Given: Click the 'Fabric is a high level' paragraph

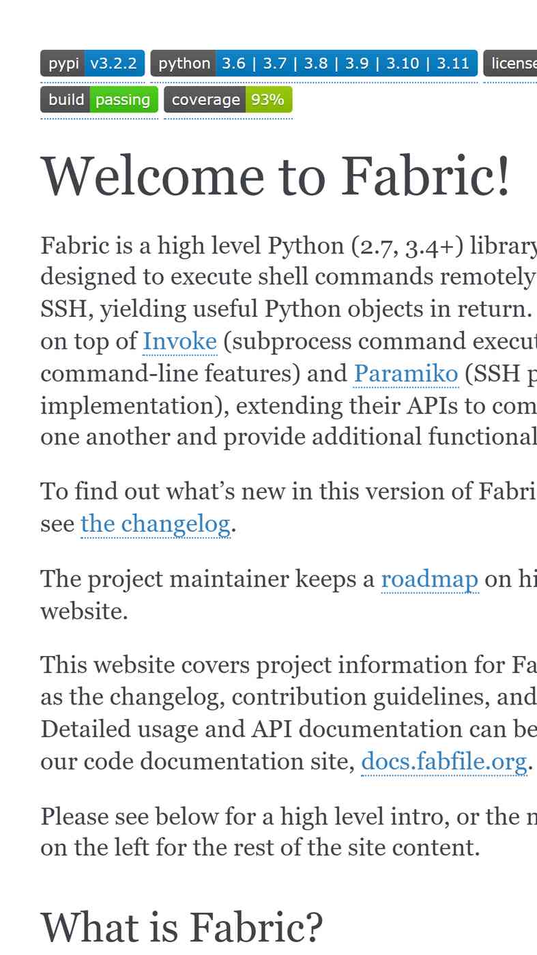Looking at the screenshot, I should (x=289, y=341).
